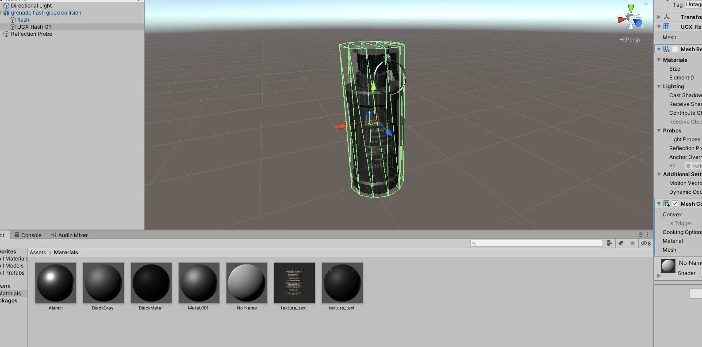The image size is (702, 347).
Task: Click in the Project search field
Action: tap(537, 243)
